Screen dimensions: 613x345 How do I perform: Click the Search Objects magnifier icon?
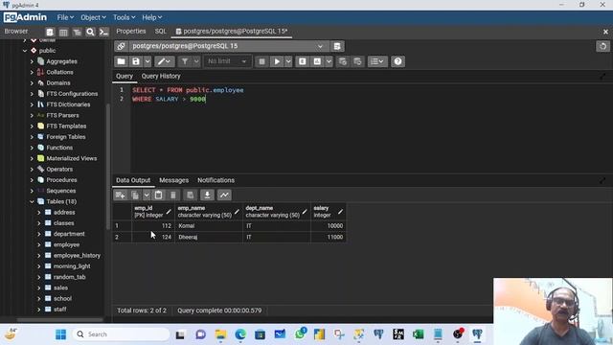tap(90, 32)
